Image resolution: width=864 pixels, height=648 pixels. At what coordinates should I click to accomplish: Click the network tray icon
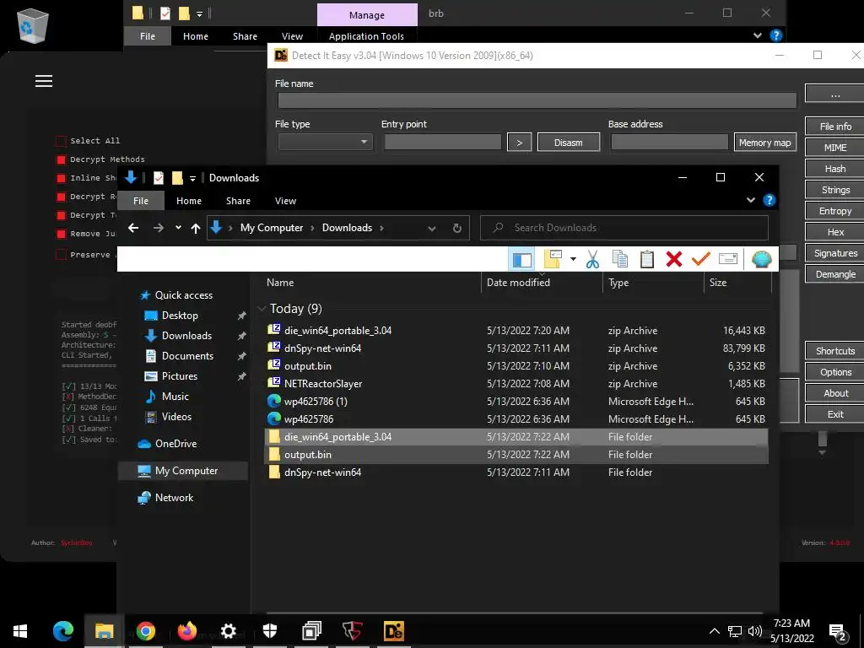(x=735, y=631)
